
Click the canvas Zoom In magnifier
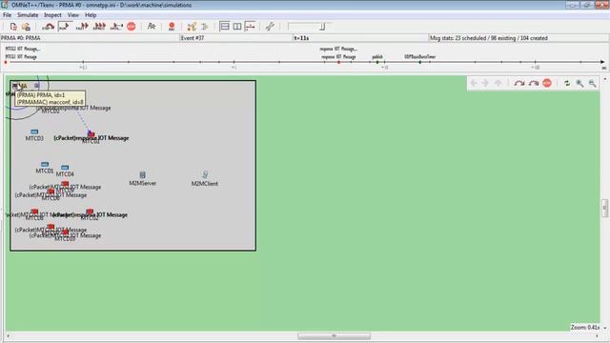click(x=579, y=83)
